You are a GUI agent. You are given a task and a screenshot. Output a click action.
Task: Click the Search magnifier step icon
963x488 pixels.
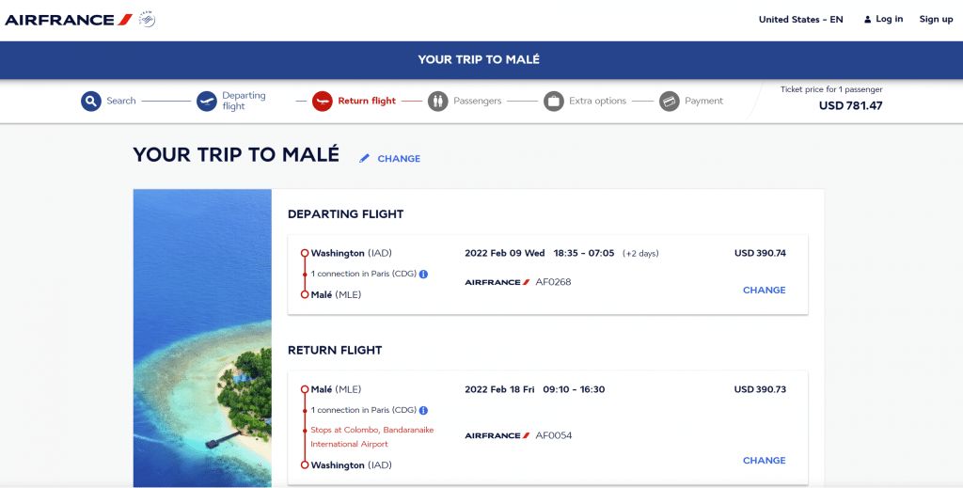91,101
